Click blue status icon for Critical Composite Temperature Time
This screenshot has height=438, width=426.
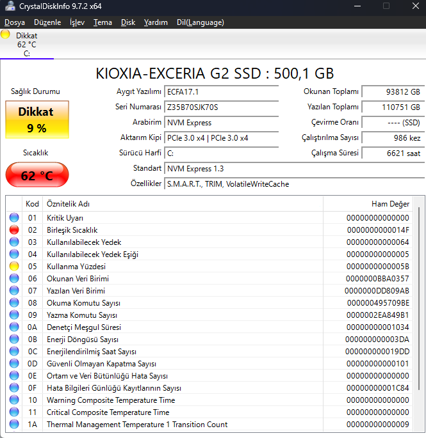(14, 412)
